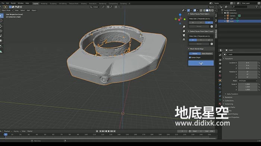This screenshot has width=261, height=146.
Task: Collapse the Select Faces From Side 2 panel
Action: click(189, 31)
